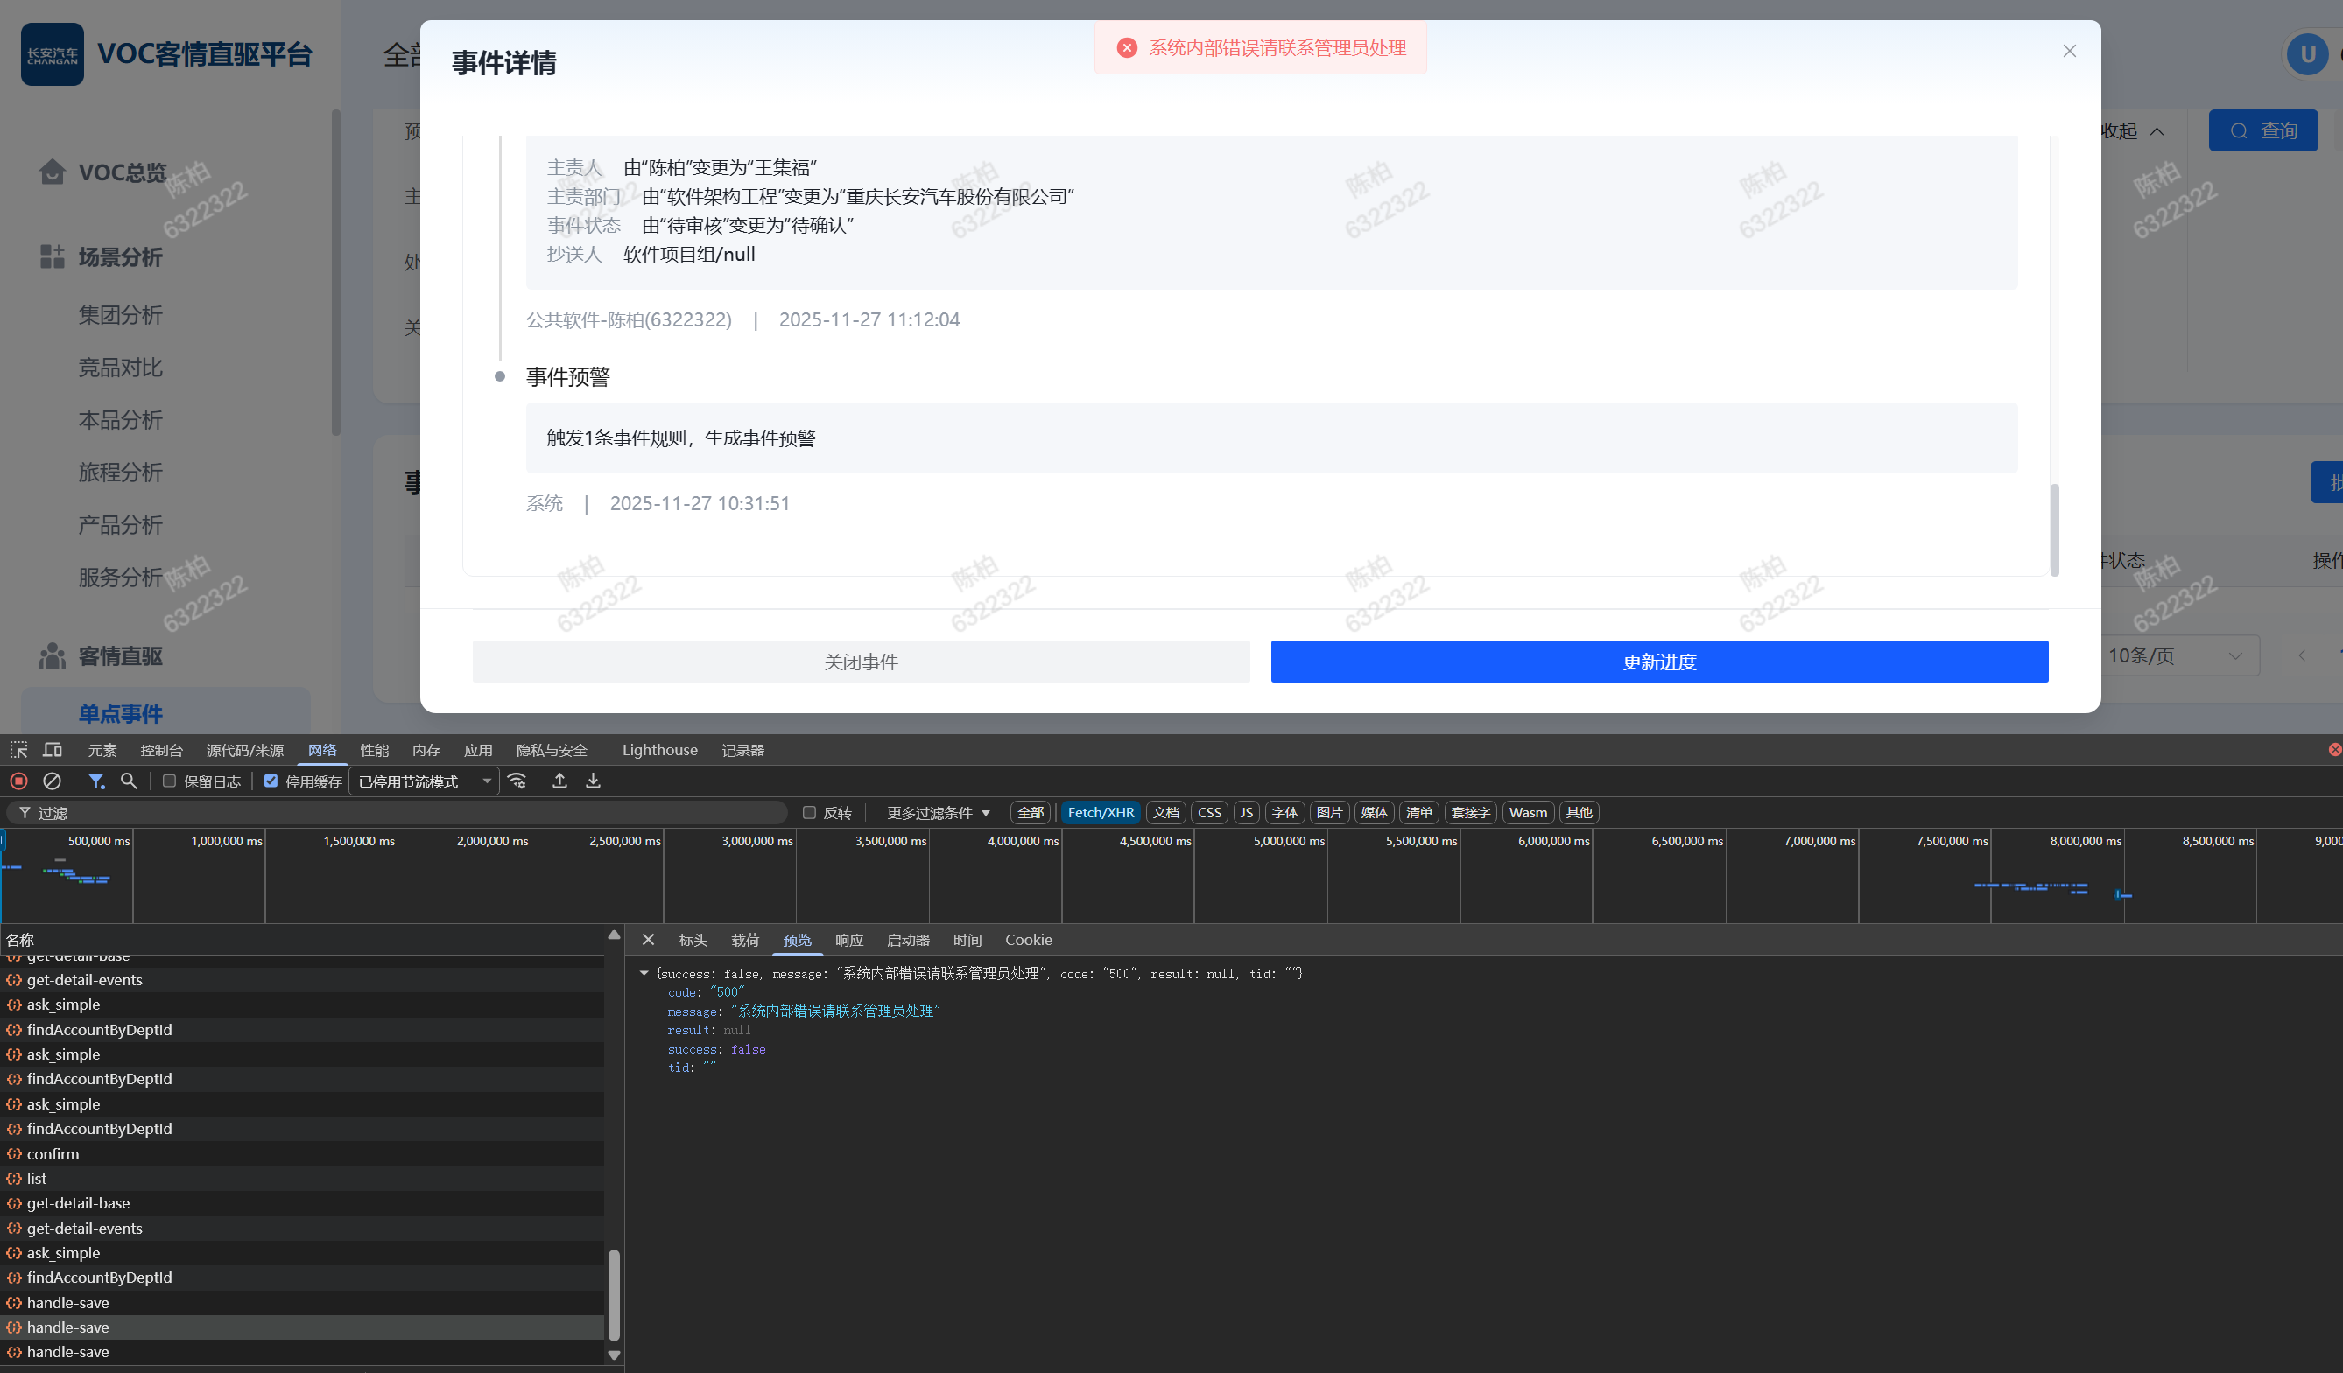Open the 响应 tab in request details
The width and height of the screenshot is (2343, 1373).
point(849,940)
